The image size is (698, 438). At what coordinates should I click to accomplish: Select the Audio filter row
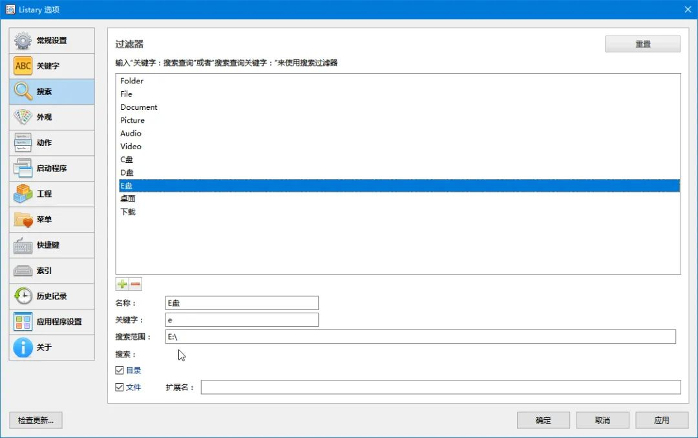click(399, 133)
